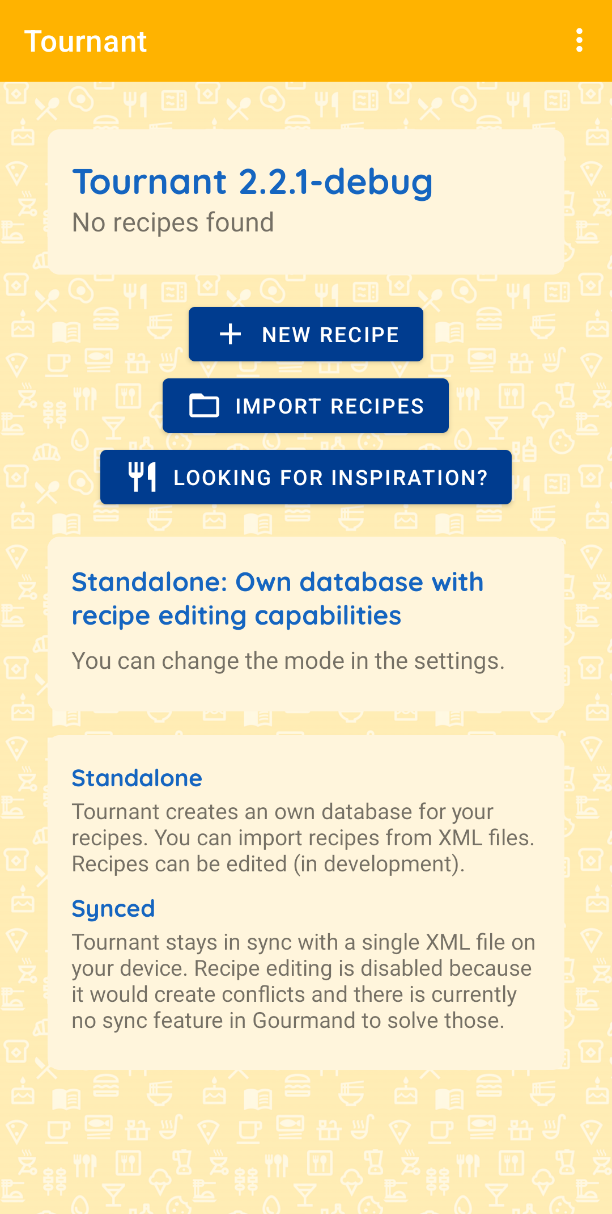This screenshot has width=612, height=1214.
Task: Click the cutlery icon on the inspiration button
Action: click(142, 477)
